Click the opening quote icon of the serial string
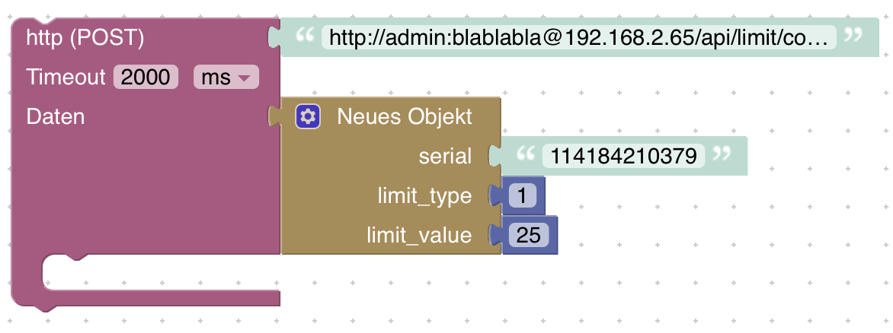The width and height of the screenshot is (893, 333). (x=526, y=156)
